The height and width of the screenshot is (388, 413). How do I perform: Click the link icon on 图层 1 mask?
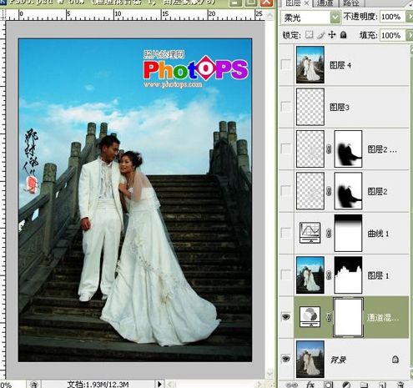pos(329,275)
